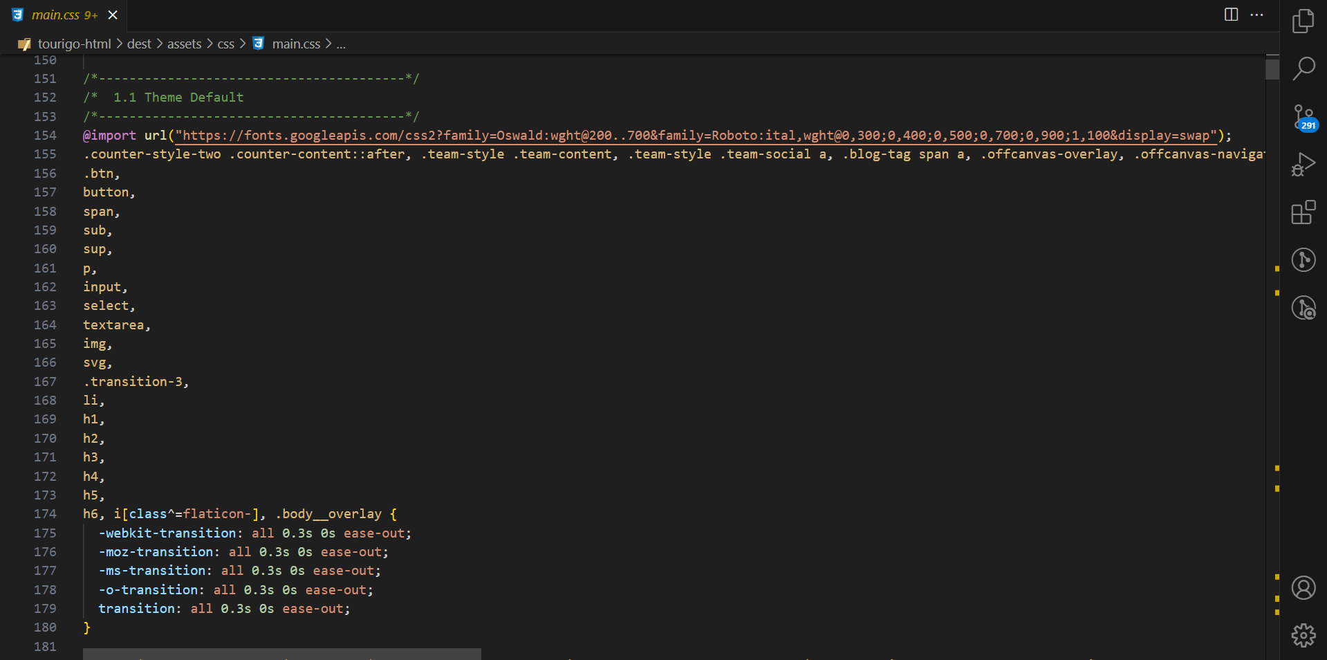Click the closing brace on line 180

tap(86, 627)
